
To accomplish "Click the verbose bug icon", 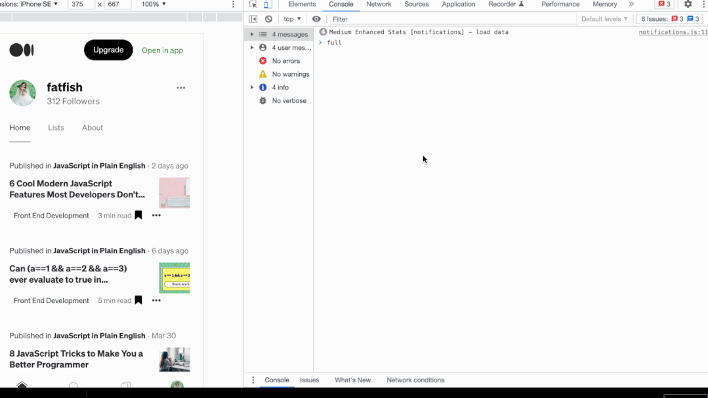I will (262, 100).
